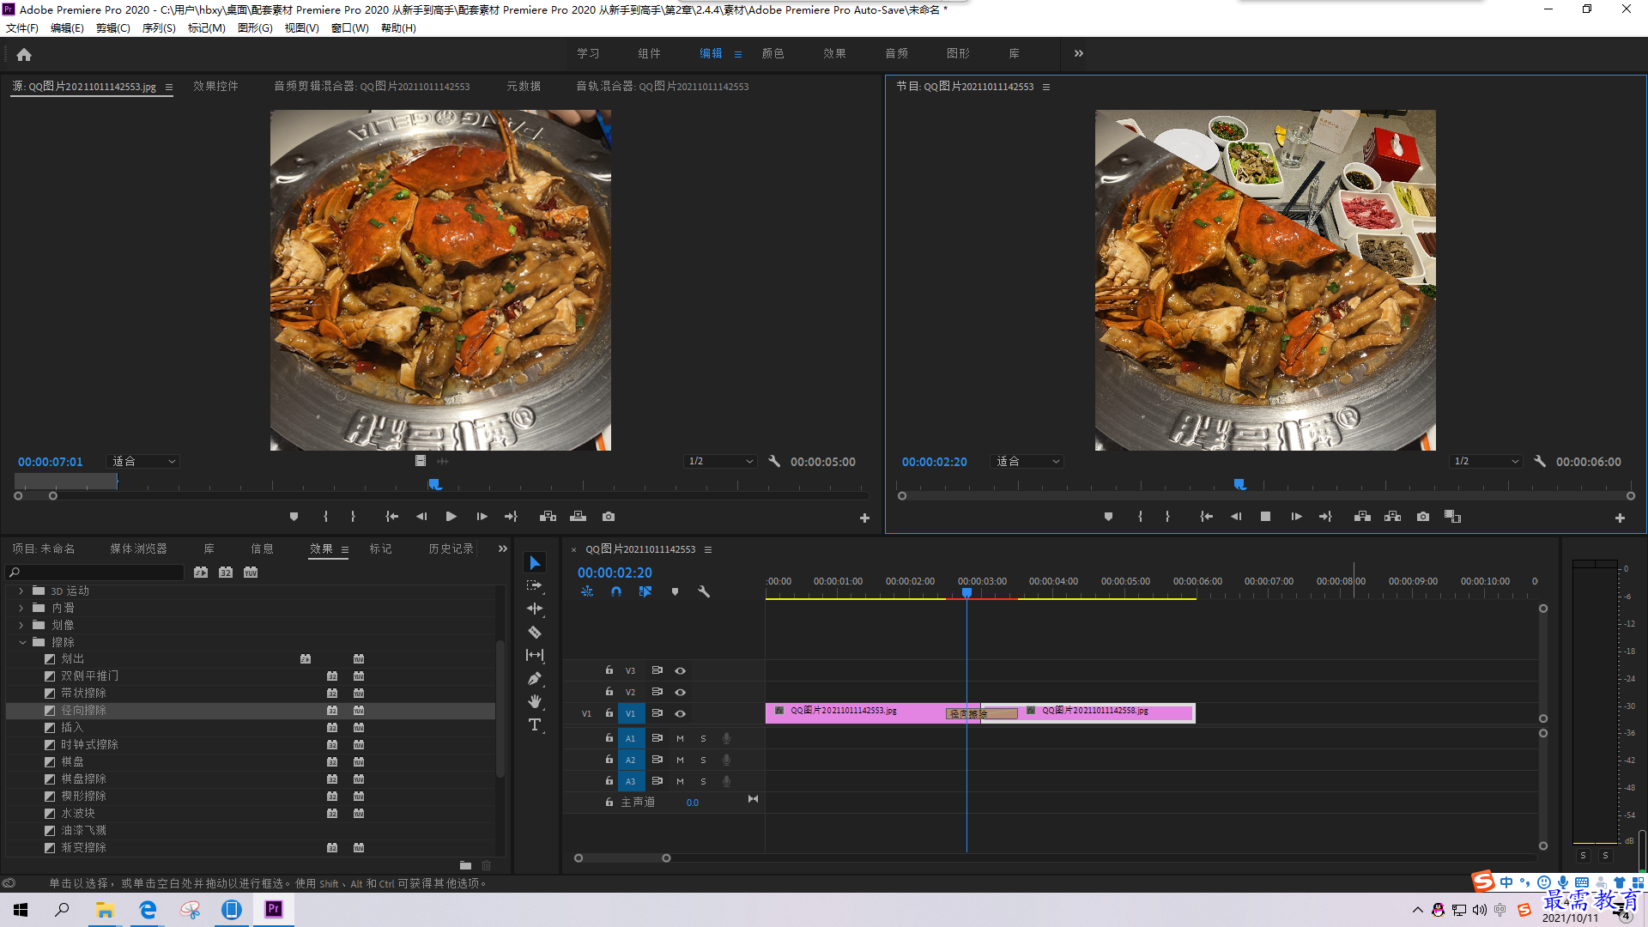Open program monitor settings wrench
The image size is (1648, 927).
point(1540,461)
